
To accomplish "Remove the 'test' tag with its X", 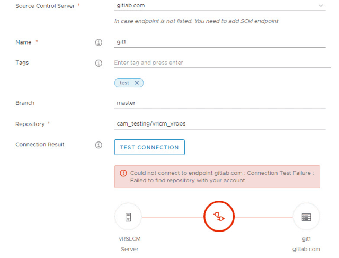I will tap(137, 83).
